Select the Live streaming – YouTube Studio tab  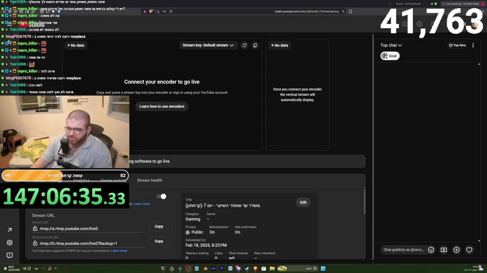coord(463,4)
